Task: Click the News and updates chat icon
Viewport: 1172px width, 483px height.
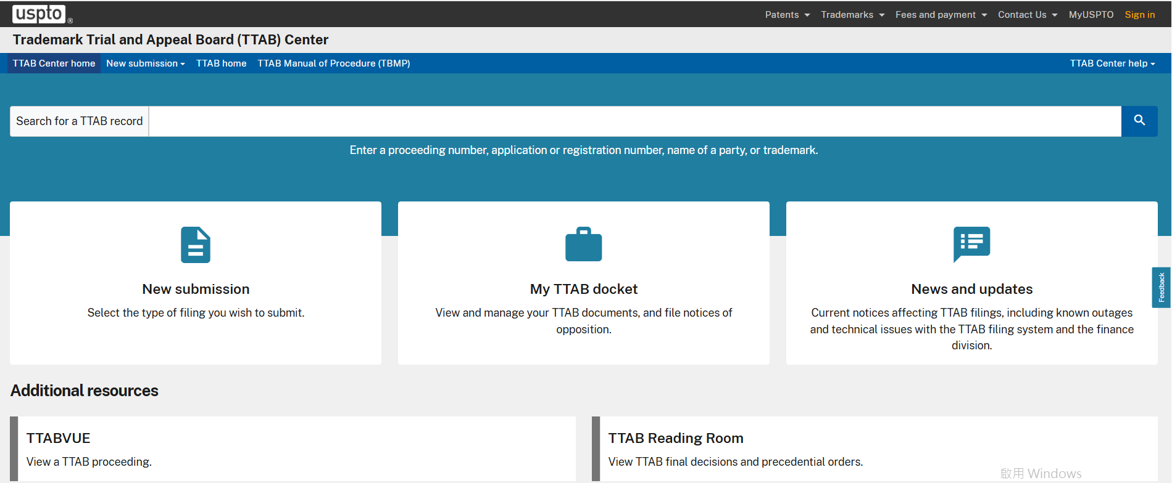Action: tap(972, 245)
